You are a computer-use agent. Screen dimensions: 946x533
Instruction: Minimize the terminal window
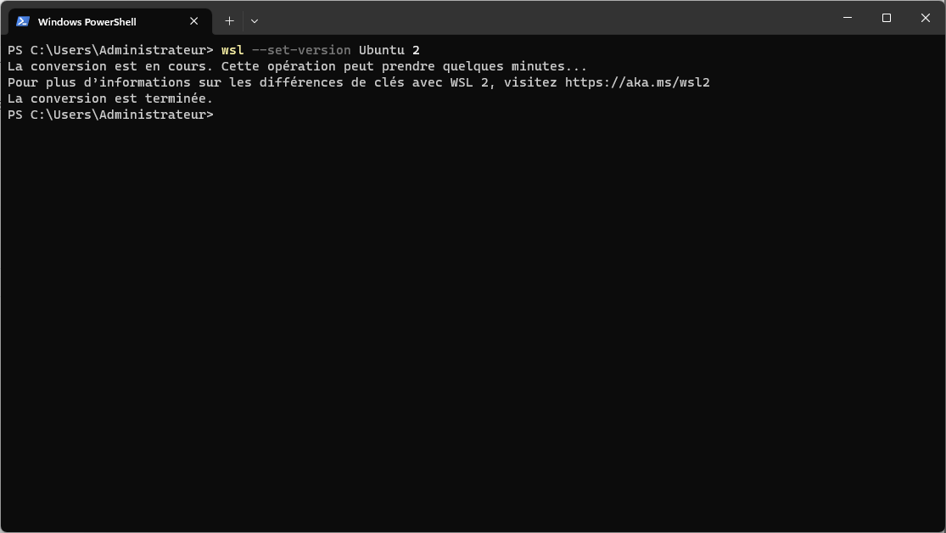847,18
